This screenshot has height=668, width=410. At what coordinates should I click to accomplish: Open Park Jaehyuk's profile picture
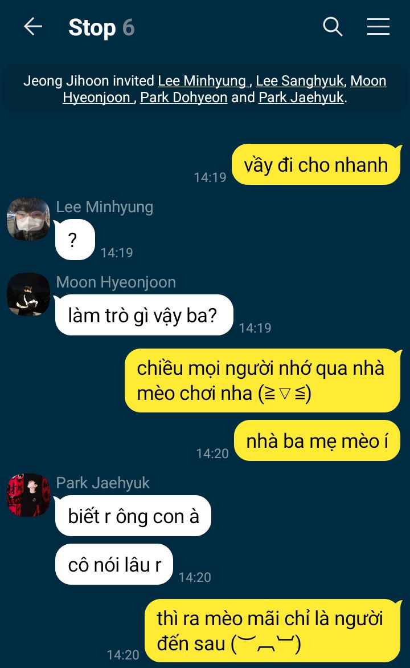coord(28,495)
